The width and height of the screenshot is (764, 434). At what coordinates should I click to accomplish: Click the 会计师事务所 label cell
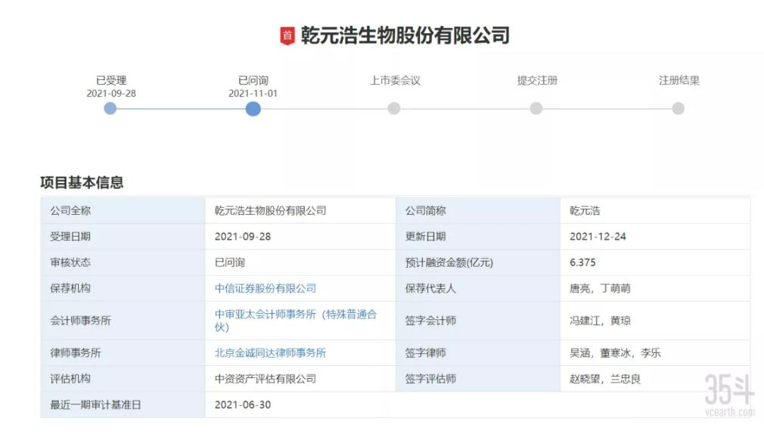click(123, 321)
